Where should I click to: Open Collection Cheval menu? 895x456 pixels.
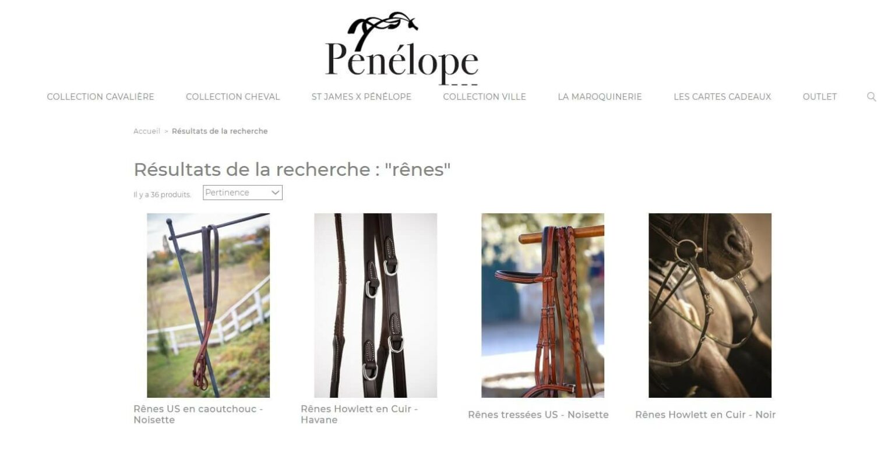(x=232, y=97)
